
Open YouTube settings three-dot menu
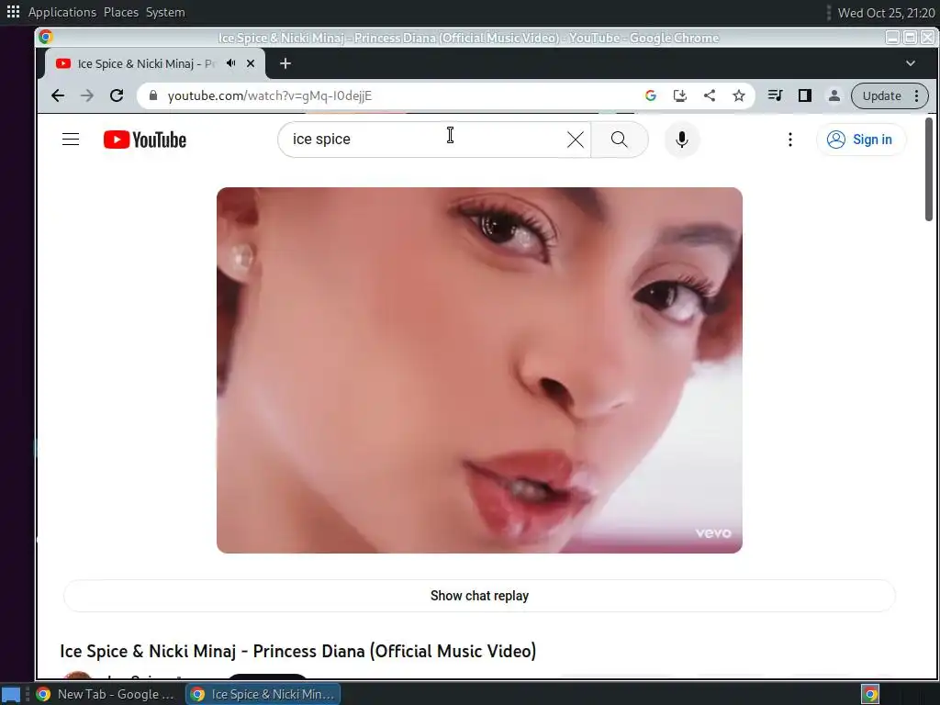[x=790, y=140]
